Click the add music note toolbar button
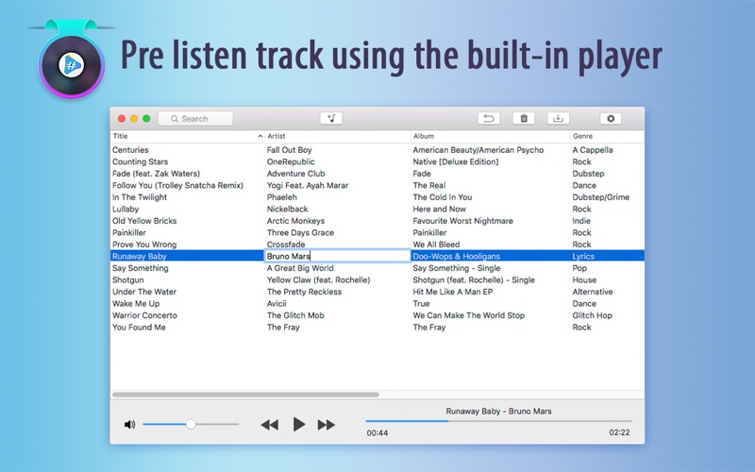Viewport: 755px width, 472px height. pyautogui.click(x=331, y=119)
